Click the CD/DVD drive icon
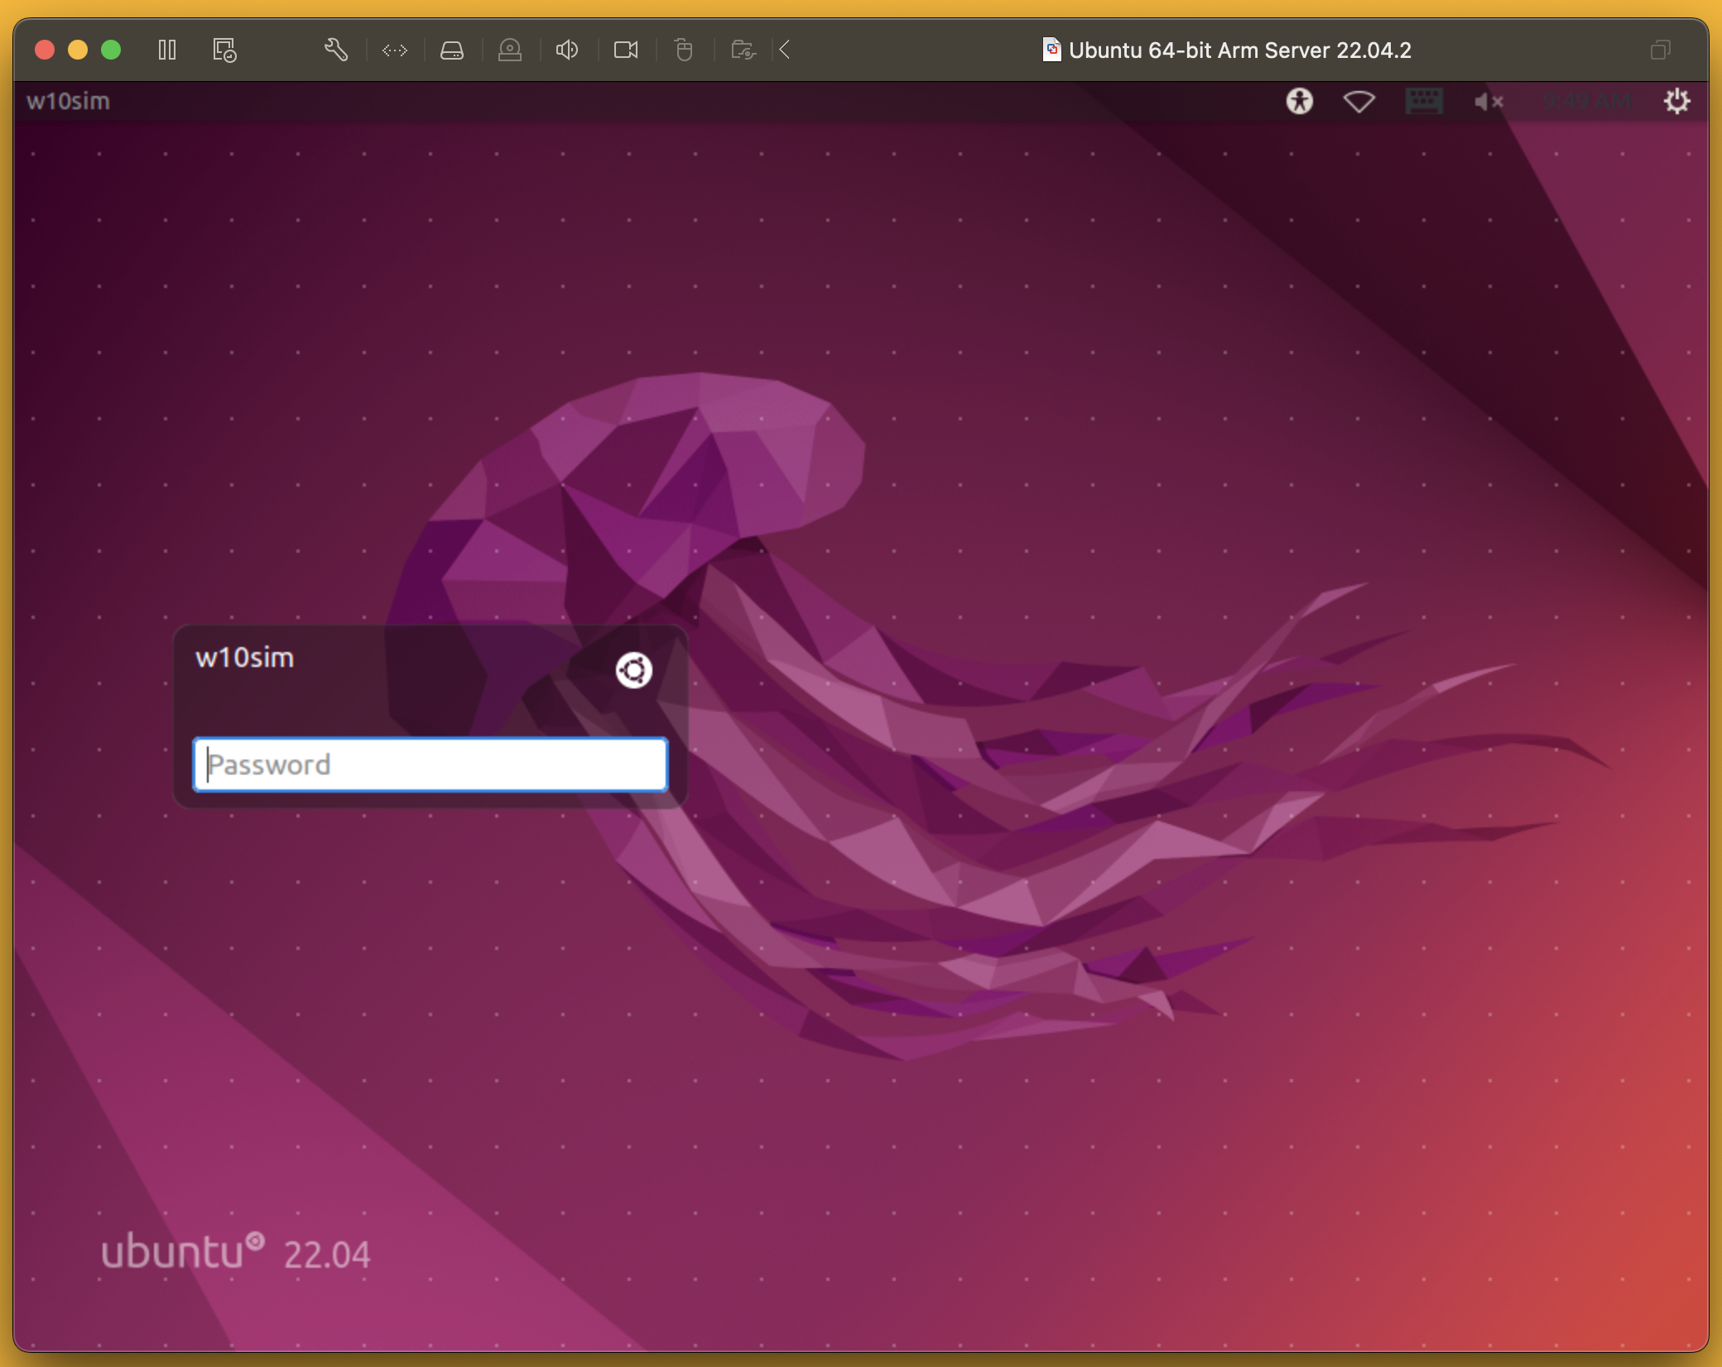 tap(510, 50)
